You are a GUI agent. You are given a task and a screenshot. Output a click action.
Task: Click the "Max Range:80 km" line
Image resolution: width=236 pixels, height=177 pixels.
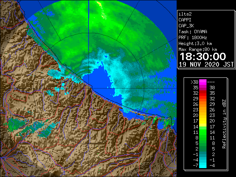point(198,49)
